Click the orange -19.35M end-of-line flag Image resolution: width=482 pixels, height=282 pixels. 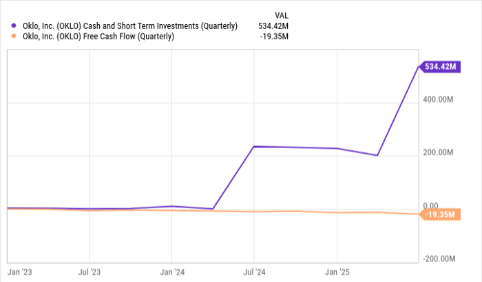[x=440, y=215]
